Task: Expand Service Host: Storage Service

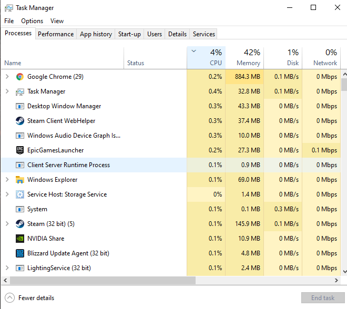Action: click(7, 194)
